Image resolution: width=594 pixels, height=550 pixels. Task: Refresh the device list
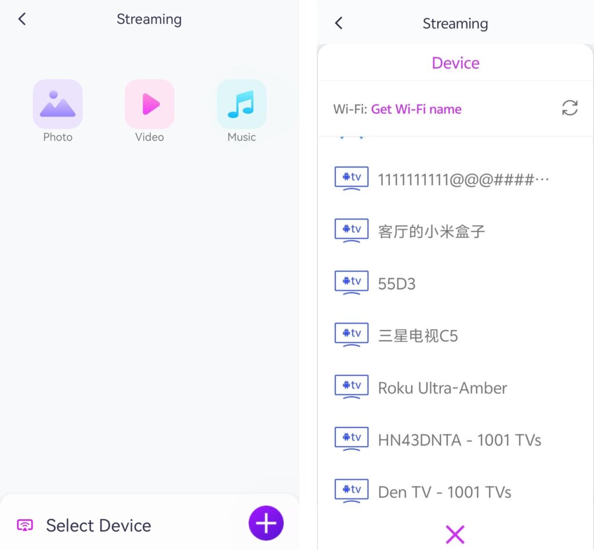point(570,108)
